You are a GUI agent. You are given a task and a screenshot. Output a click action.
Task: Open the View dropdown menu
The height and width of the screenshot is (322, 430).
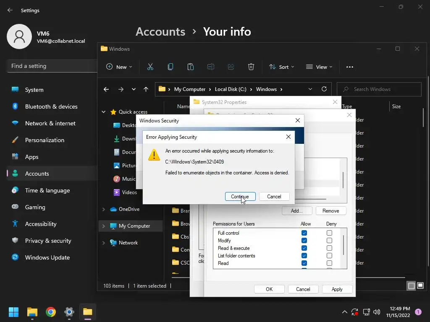tap(319, 67)
